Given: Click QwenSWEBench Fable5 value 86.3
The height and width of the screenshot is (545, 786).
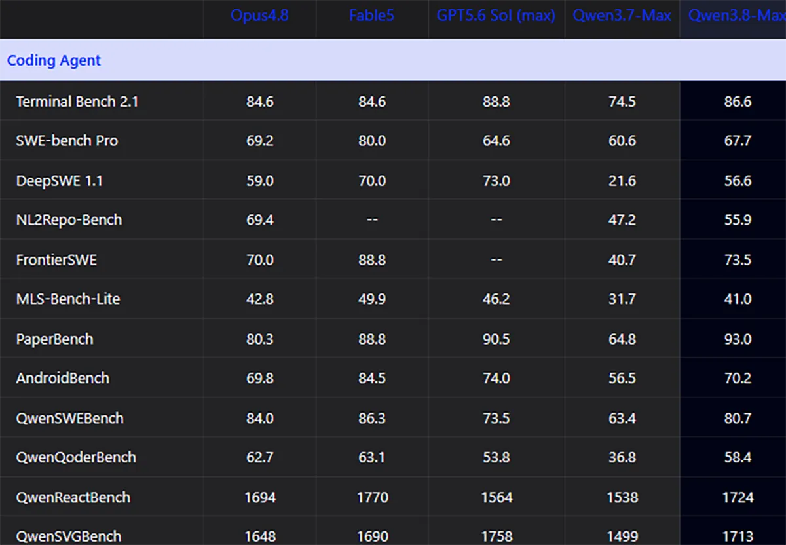Looking at the screenshot, I should click(x=372, y=418).
